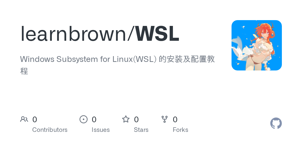Click the "Issues" label
Image resolution: width=302 pixels, height=151 pixels.
[101, 130]
